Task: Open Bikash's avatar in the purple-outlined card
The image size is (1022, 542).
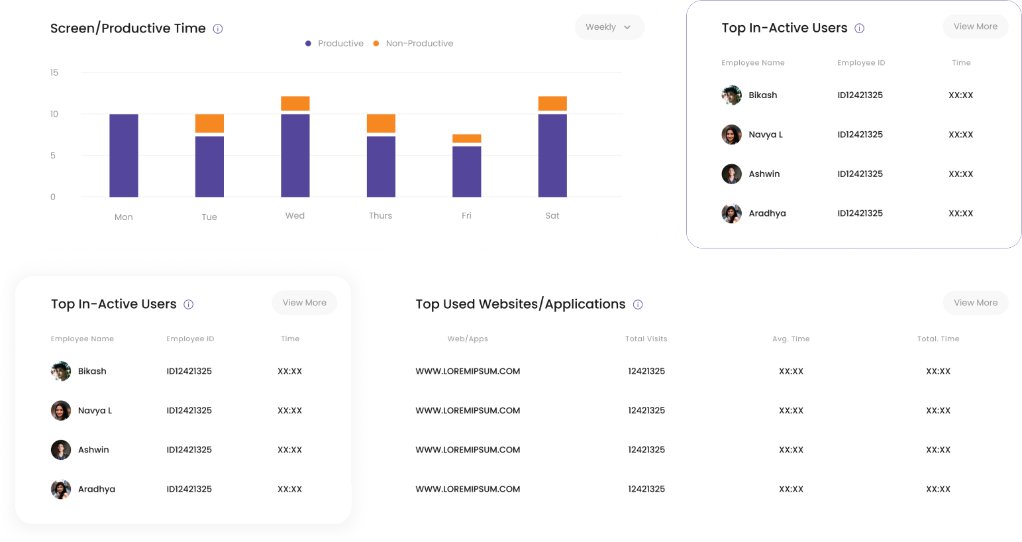Action: [732, 95]
